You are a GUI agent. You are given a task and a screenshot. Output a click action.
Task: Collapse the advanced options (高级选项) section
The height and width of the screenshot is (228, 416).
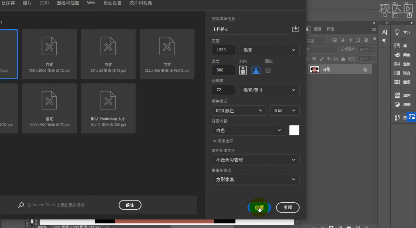[223, 141]
